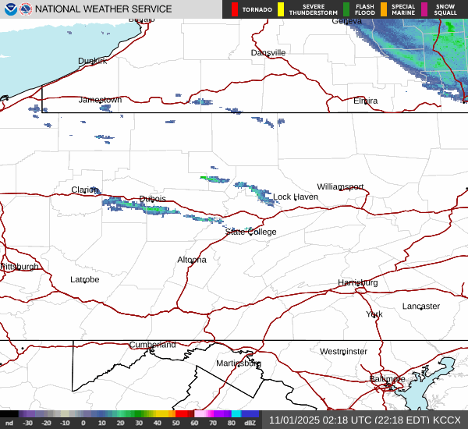Screen dimensions: 468x429
Task: Click the green Flash Flood legend swatch
Action: point(346,9)
